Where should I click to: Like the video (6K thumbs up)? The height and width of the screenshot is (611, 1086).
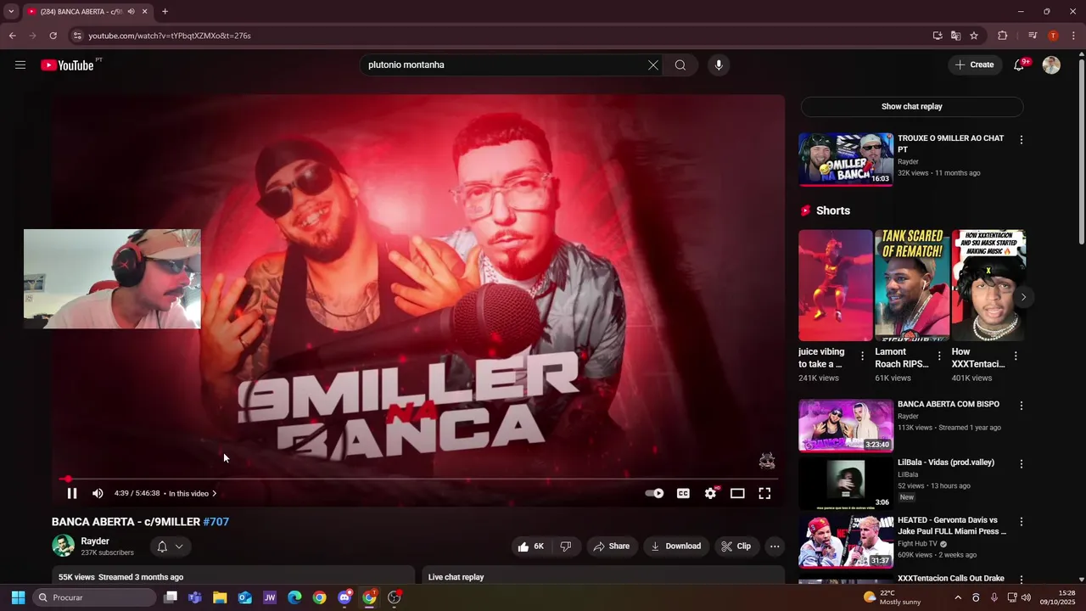531,547
